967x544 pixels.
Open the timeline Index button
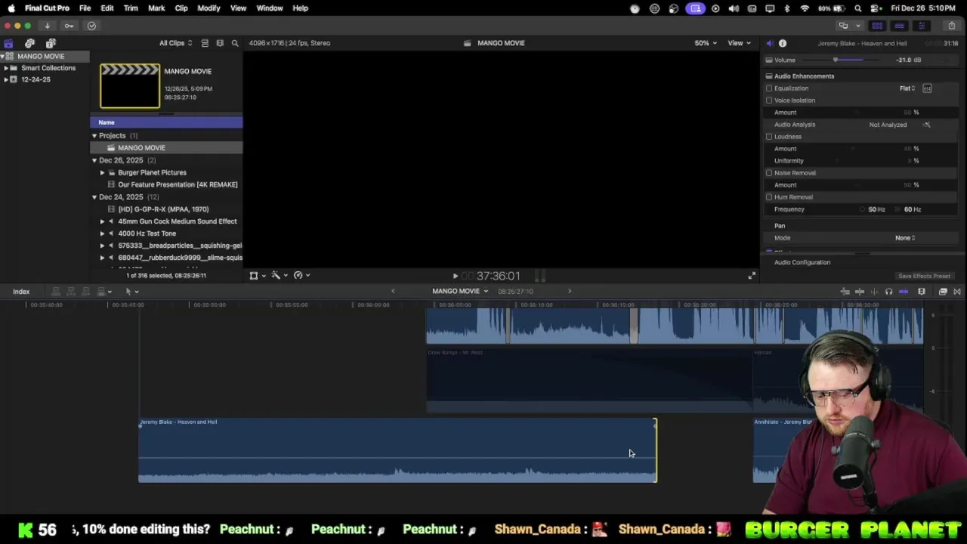(21, 292)
